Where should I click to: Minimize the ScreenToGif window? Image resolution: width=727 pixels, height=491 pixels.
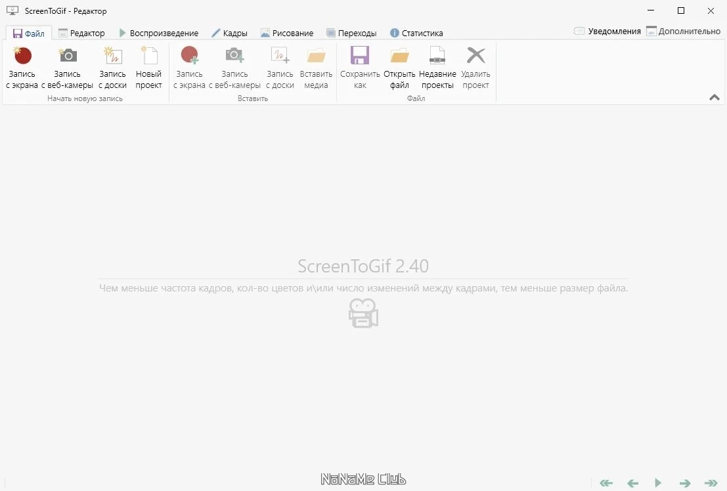pyautogui.click(x=651, y=11)
